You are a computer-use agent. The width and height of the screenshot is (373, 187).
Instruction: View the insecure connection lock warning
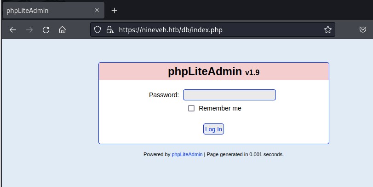click(109, 29)
